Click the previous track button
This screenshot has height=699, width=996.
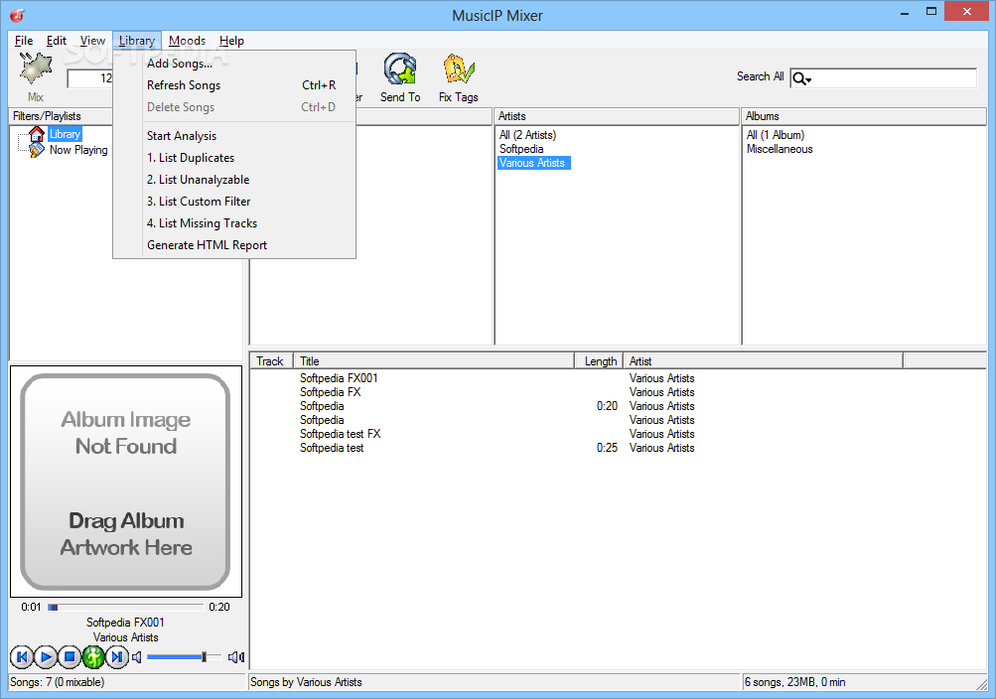pos(22,657)
